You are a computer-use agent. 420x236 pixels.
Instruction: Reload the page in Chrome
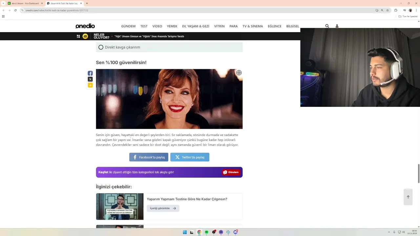point(15,10)
